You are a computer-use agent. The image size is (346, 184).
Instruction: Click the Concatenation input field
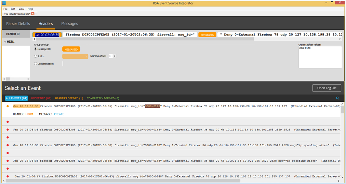[x=63, y=64]
